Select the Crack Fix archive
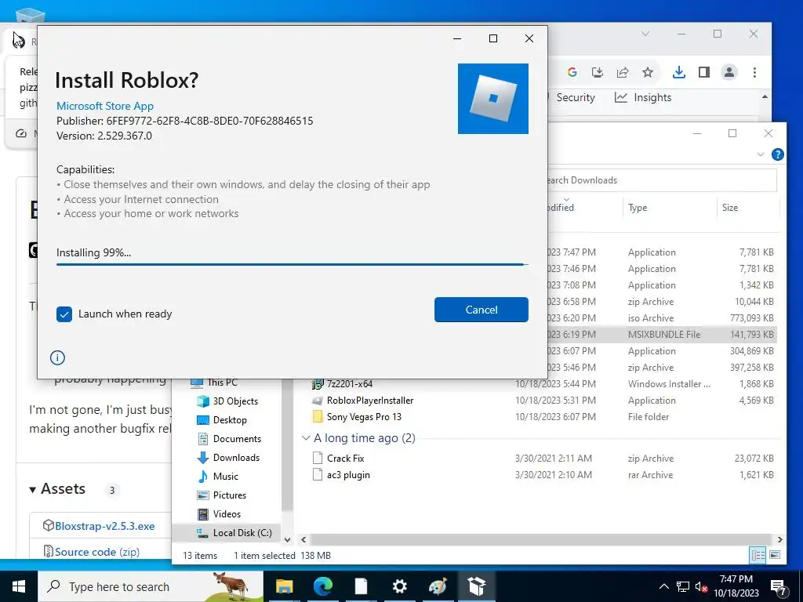The image size is (803, 602). [346, 458]
